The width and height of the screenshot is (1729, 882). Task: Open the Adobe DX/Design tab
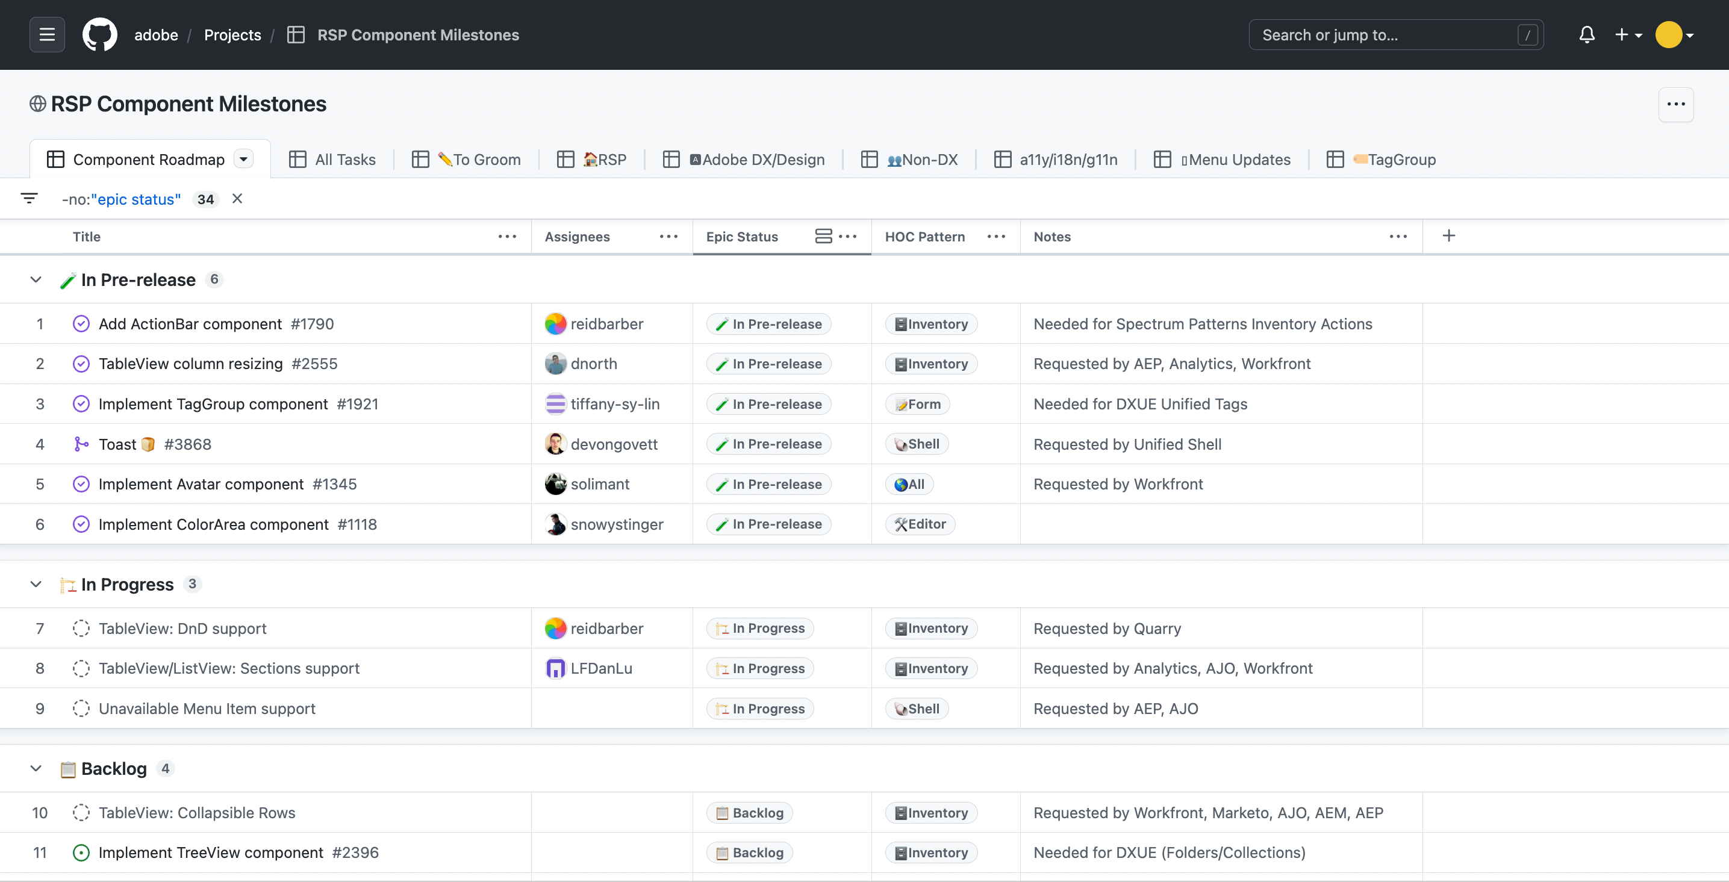coord(744,159)
